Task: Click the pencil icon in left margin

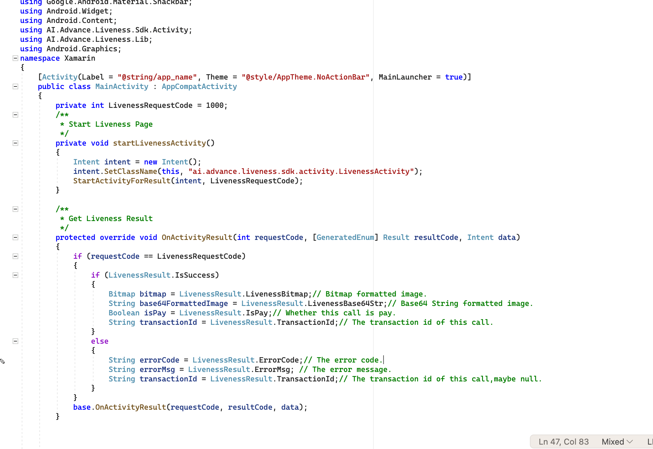Action: (x=2, y=361)
